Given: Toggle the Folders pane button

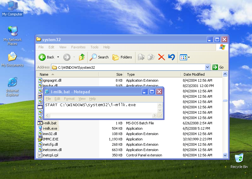Looking at the screenshot, I should click(x=122, y=57).
